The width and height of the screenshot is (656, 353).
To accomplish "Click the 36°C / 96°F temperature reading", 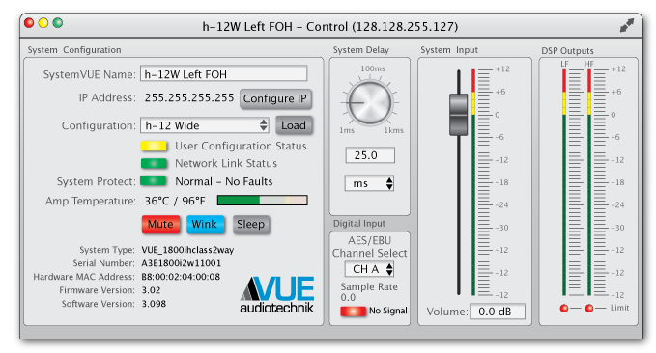I will tap(175, 201).
